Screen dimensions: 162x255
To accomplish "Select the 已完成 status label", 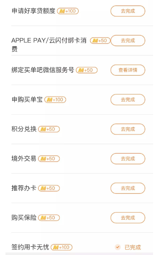I will (x=132, y=247).
